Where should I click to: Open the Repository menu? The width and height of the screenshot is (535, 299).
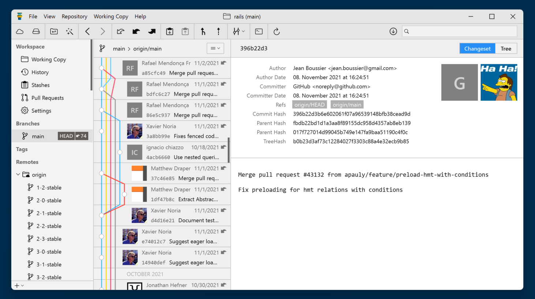click(74, 16)
